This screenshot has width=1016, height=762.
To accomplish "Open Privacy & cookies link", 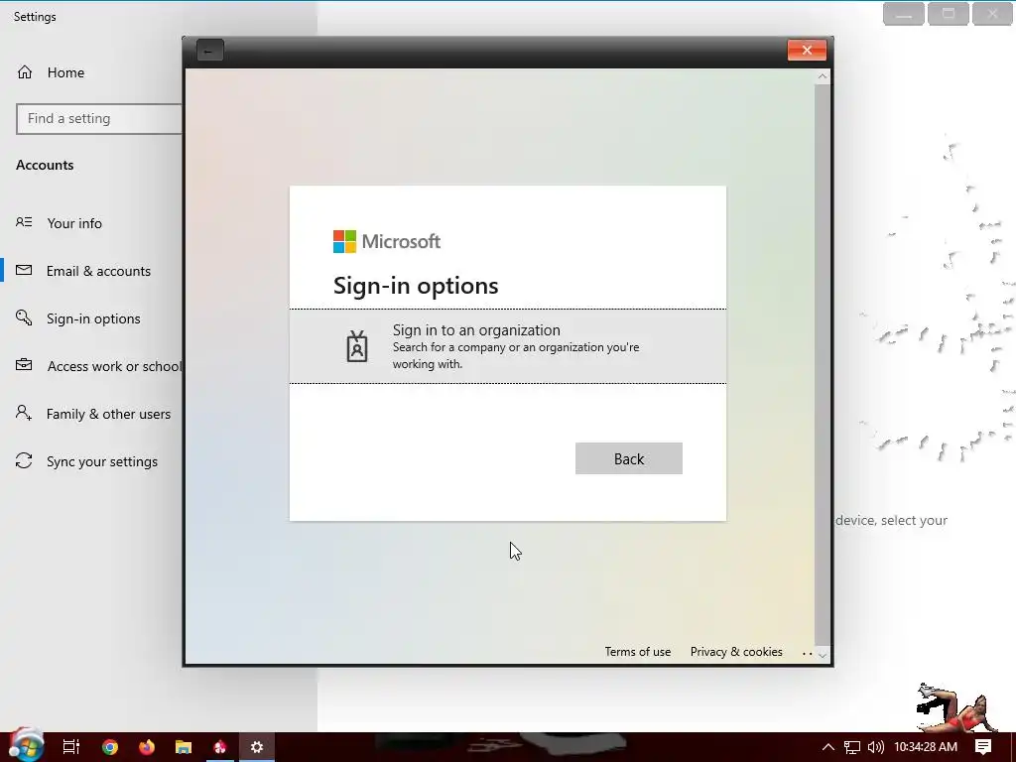I will click(x=736, y=652).
